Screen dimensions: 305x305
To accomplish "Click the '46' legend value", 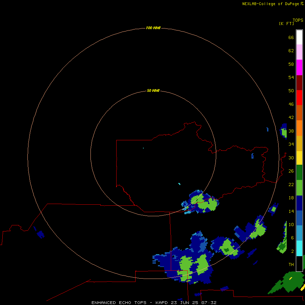I will [x=291, y=104].
